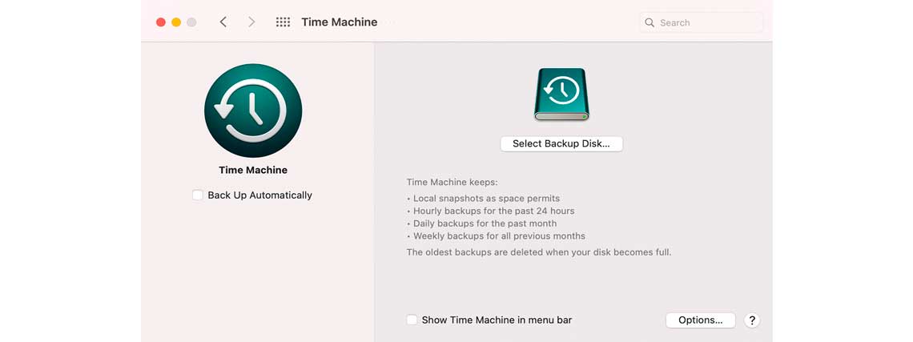Enable Back Up Automatically checkbox

pos(198,195)
